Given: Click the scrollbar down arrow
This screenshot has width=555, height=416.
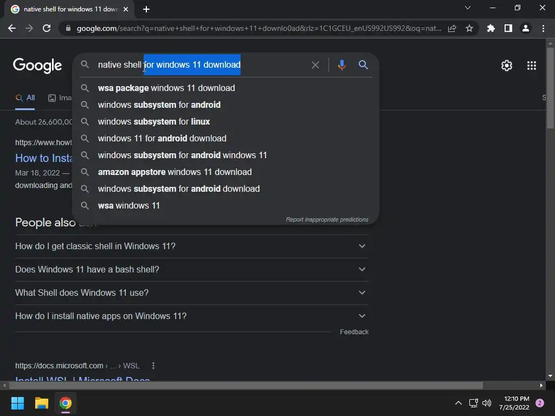Looking at the screenshot, I should 550,376.
